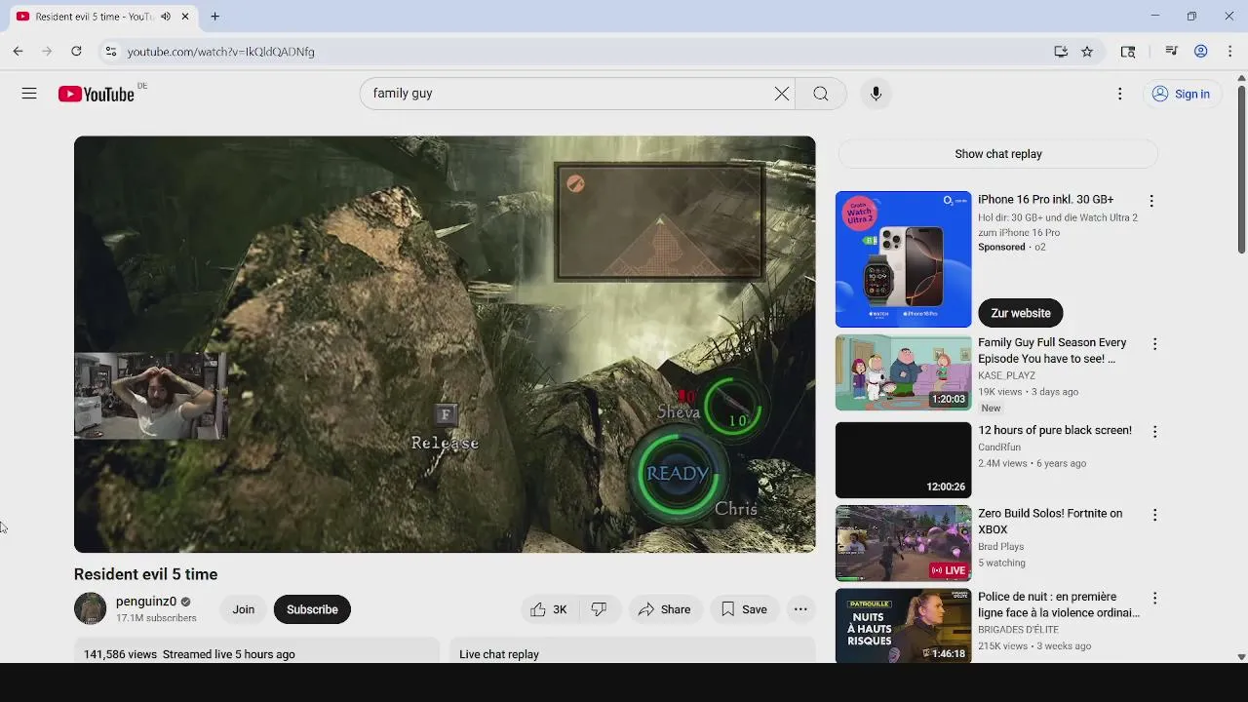Reload the page in the browser
The width and height of the screenshot is (1248, 702).
point(76,52)
